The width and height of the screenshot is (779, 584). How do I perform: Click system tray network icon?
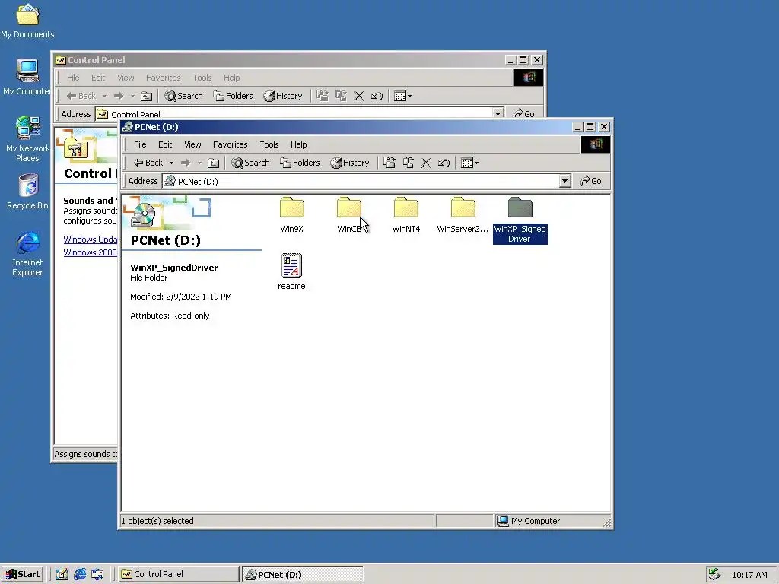714,574
